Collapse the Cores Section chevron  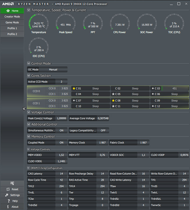pyautogui.click(x=29, y=76)
